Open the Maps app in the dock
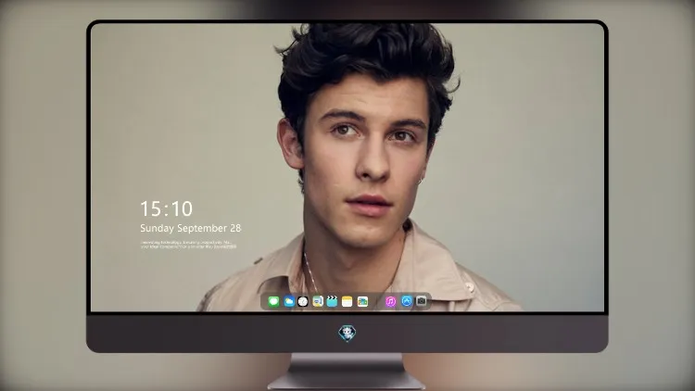The image size is (695, 391). 318,302
